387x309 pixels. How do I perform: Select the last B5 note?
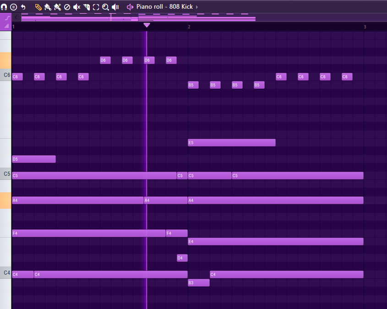pos(259,85)
